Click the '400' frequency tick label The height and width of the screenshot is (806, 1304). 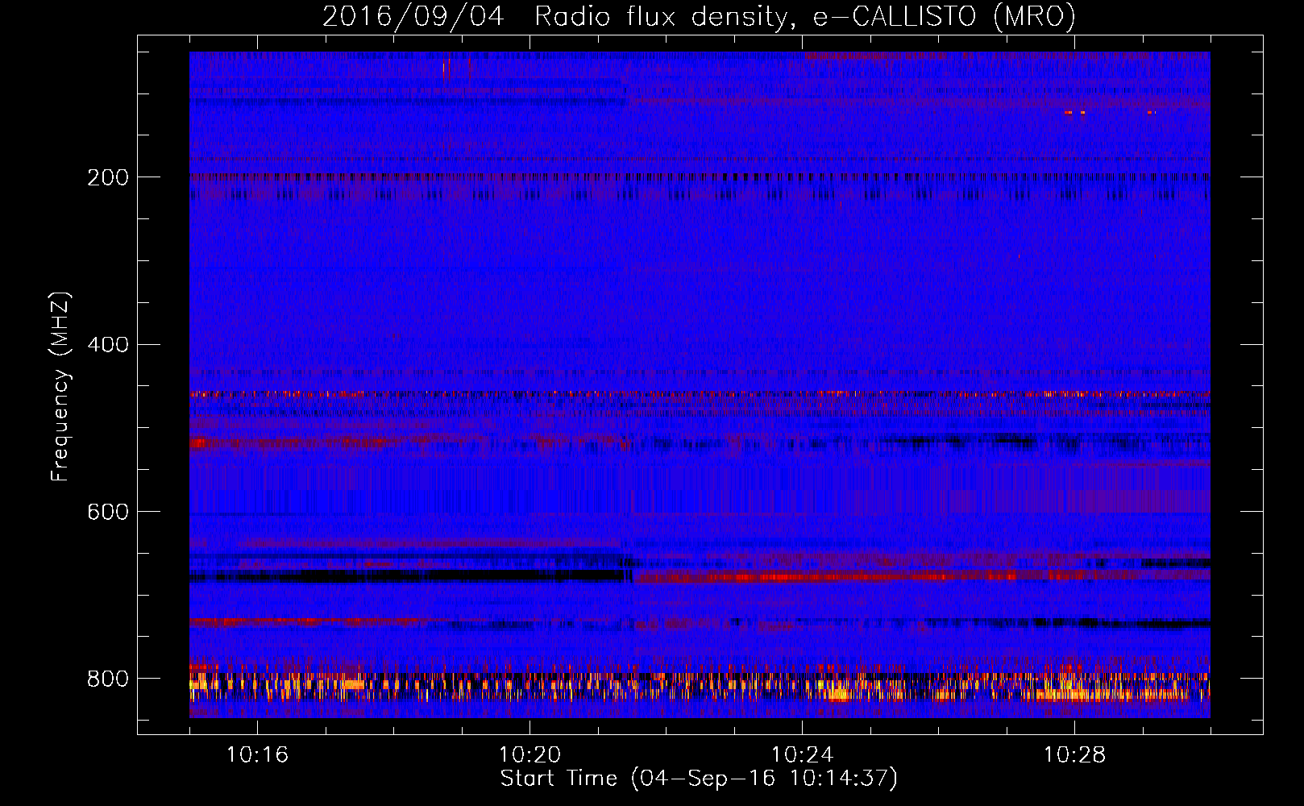click(108, 345)
